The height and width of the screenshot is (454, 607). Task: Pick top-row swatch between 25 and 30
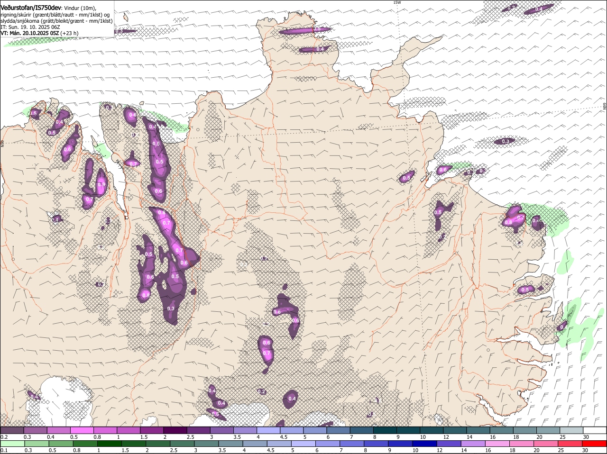(572, 430)
